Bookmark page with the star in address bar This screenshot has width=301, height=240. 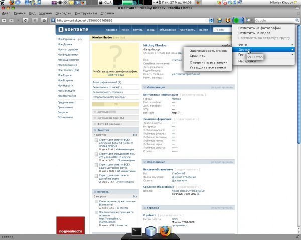(207, 20)
